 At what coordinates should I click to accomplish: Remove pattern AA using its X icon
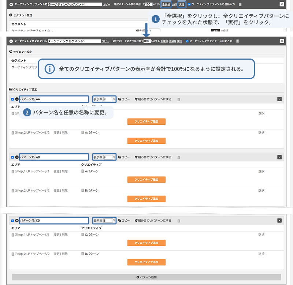click(x=279, y=99)
